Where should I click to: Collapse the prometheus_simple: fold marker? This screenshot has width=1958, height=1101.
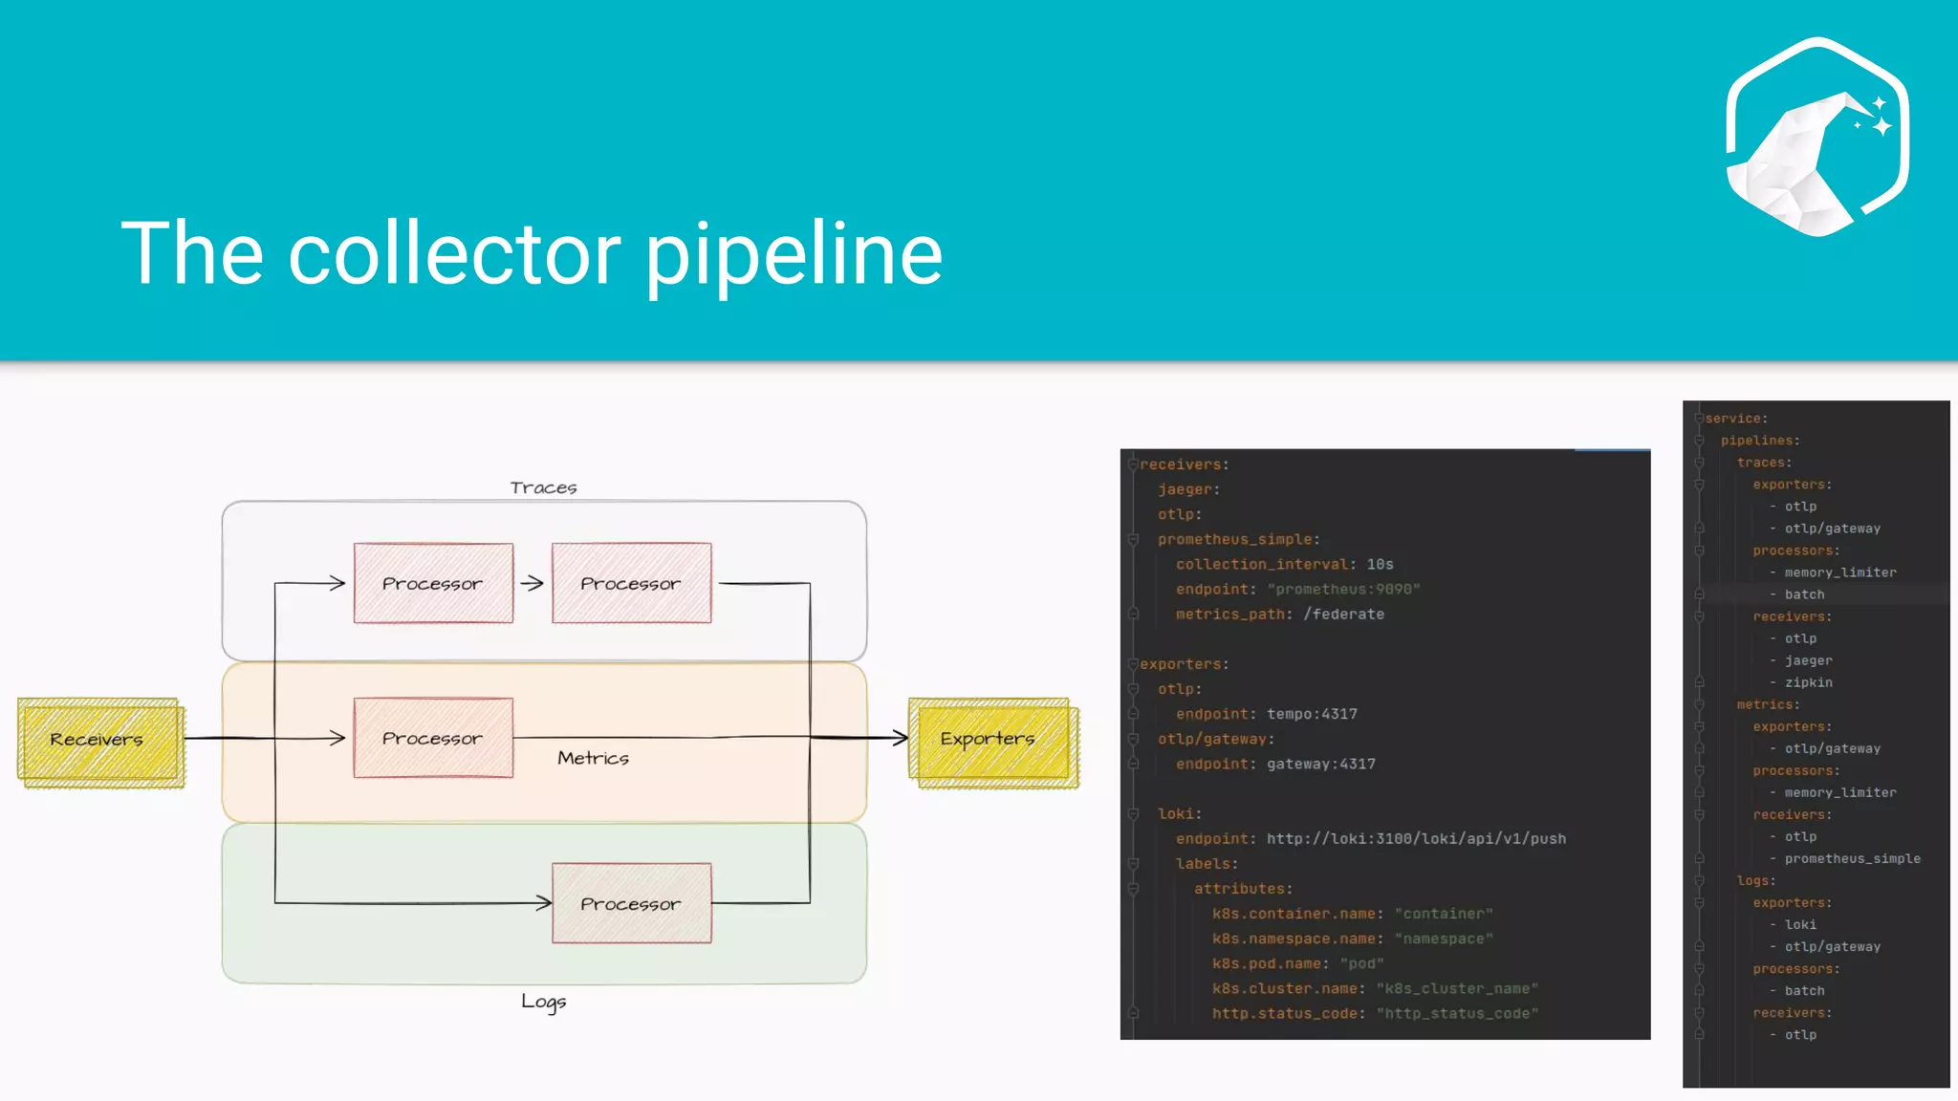pos(1133,540)
